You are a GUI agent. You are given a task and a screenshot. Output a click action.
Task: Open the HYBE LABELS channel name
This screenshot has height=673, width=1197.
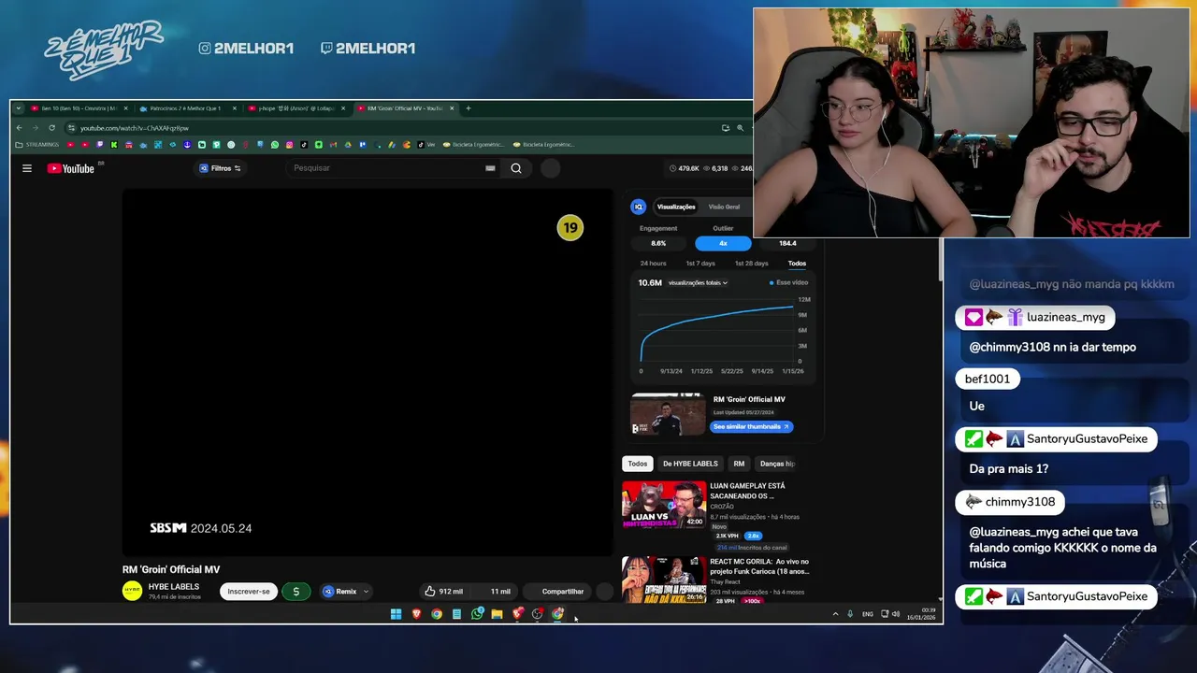pyautogui.click(x=173, y=587)
